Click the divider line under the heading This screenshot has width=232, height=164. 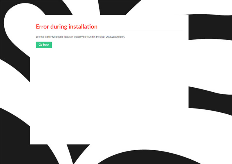[x=109, y=30]
